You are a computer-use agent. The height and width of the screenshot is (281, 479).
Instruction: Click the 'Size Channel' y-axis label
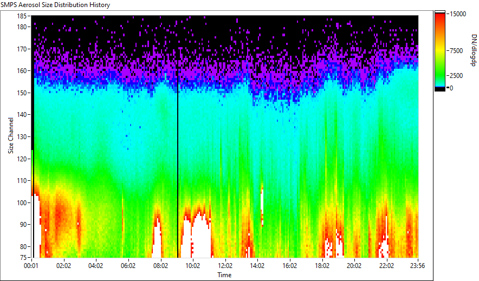[11, 135]
